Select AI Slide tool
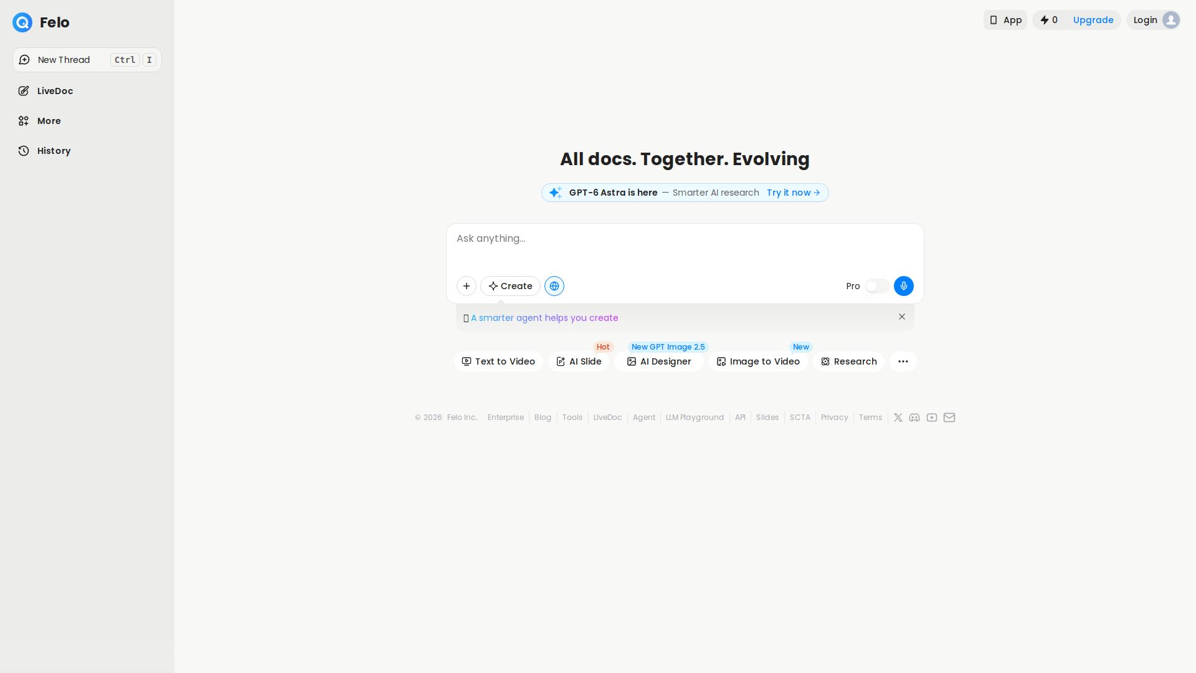 tap(579, 361)
